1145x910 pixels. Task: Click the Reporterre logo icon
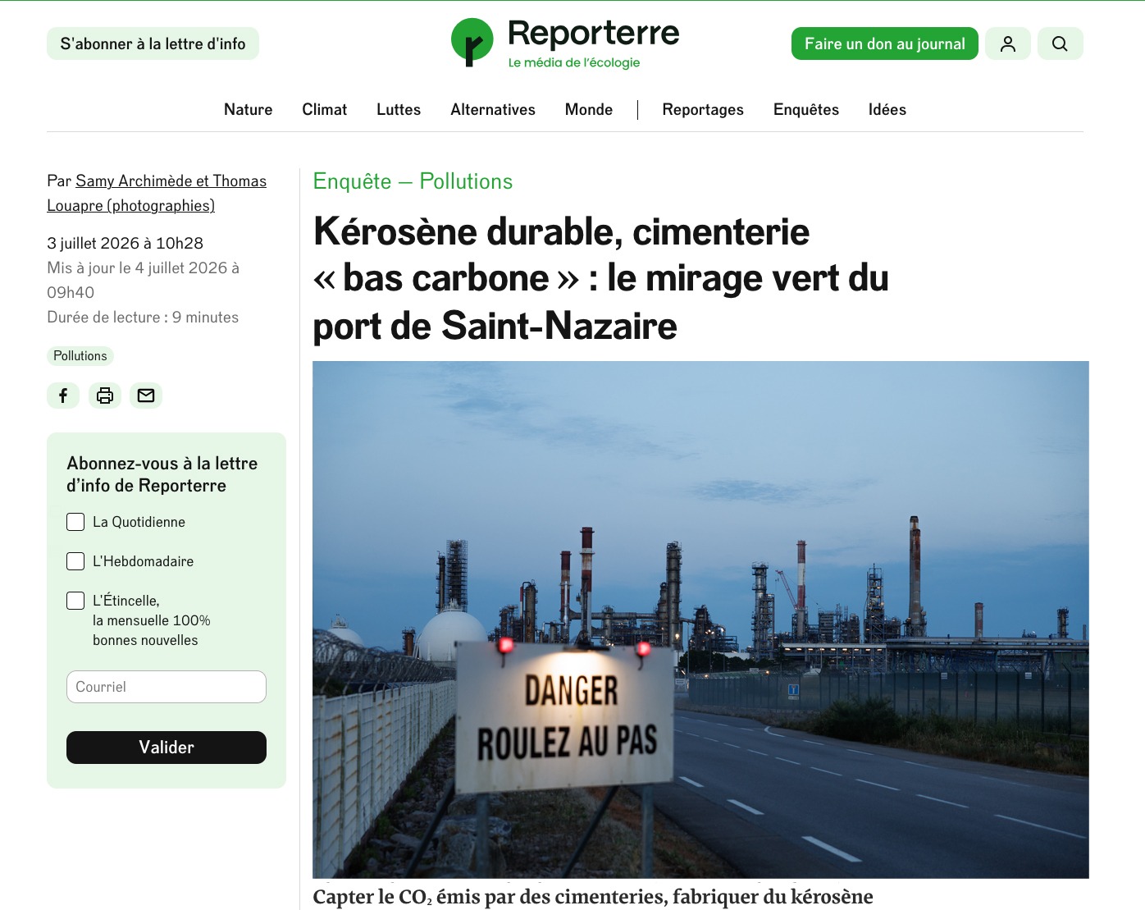pyautogui.click(x=472, y=42)
